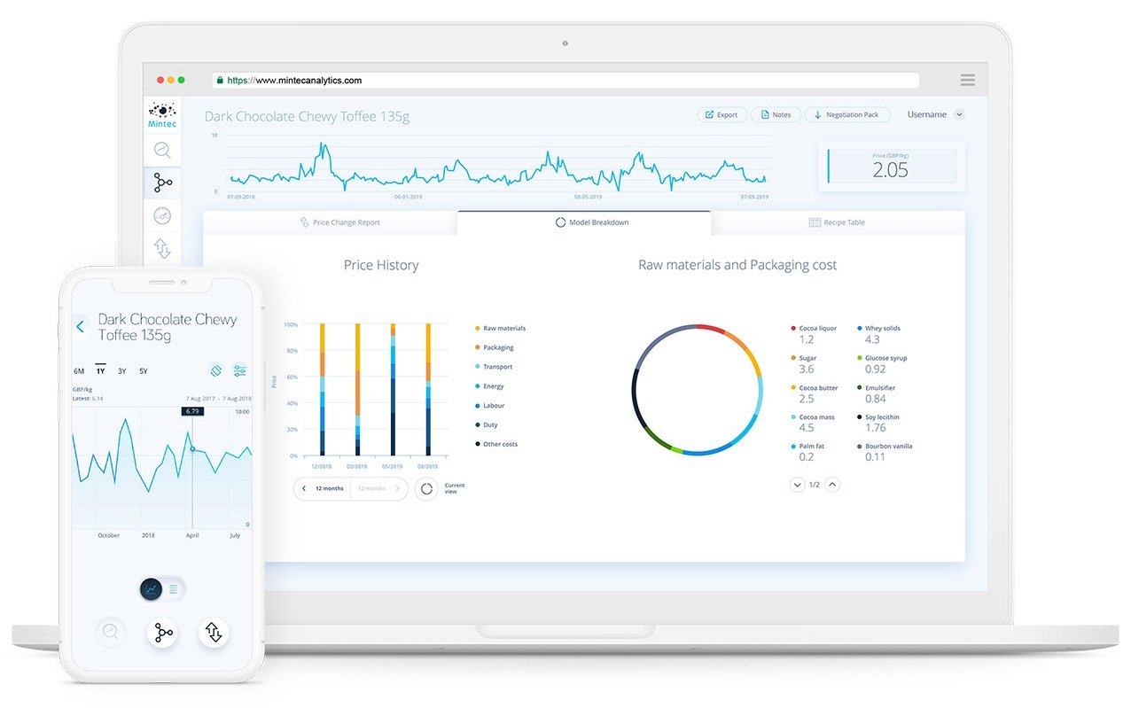Select the network analysis icon in the sidebar
Screen dimensions: 1131x708
[162, 183]
